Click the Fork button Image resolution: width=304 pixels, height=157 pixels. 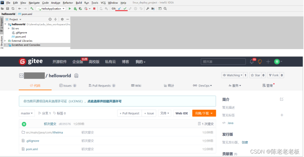click(x=273, y=75)
